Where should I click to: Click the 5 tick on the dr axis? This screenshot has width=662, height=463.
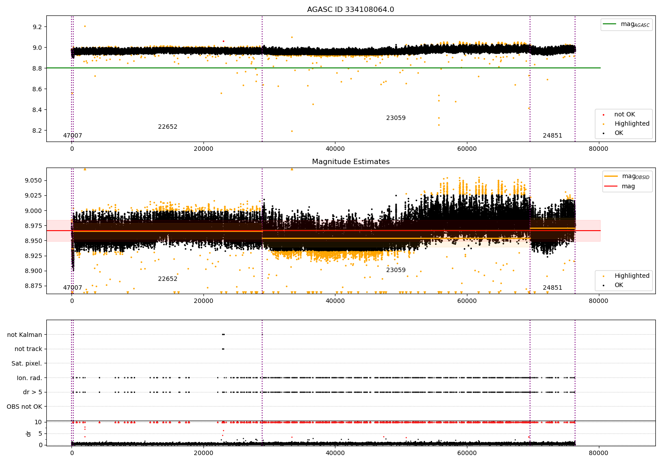tap(41, 433)
